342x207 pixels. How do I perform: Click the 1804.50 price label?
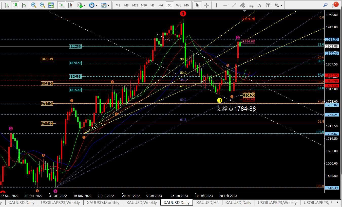[x=249, y=96]
